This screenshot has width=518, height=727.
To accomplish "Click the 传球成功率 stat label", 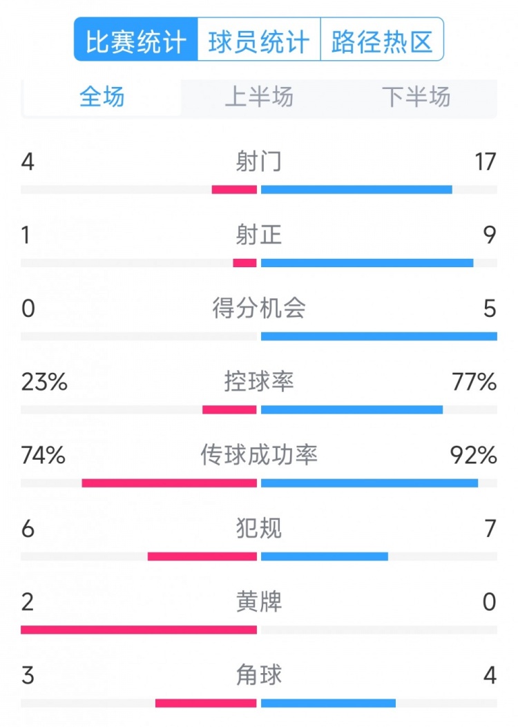I will (259, 456).
